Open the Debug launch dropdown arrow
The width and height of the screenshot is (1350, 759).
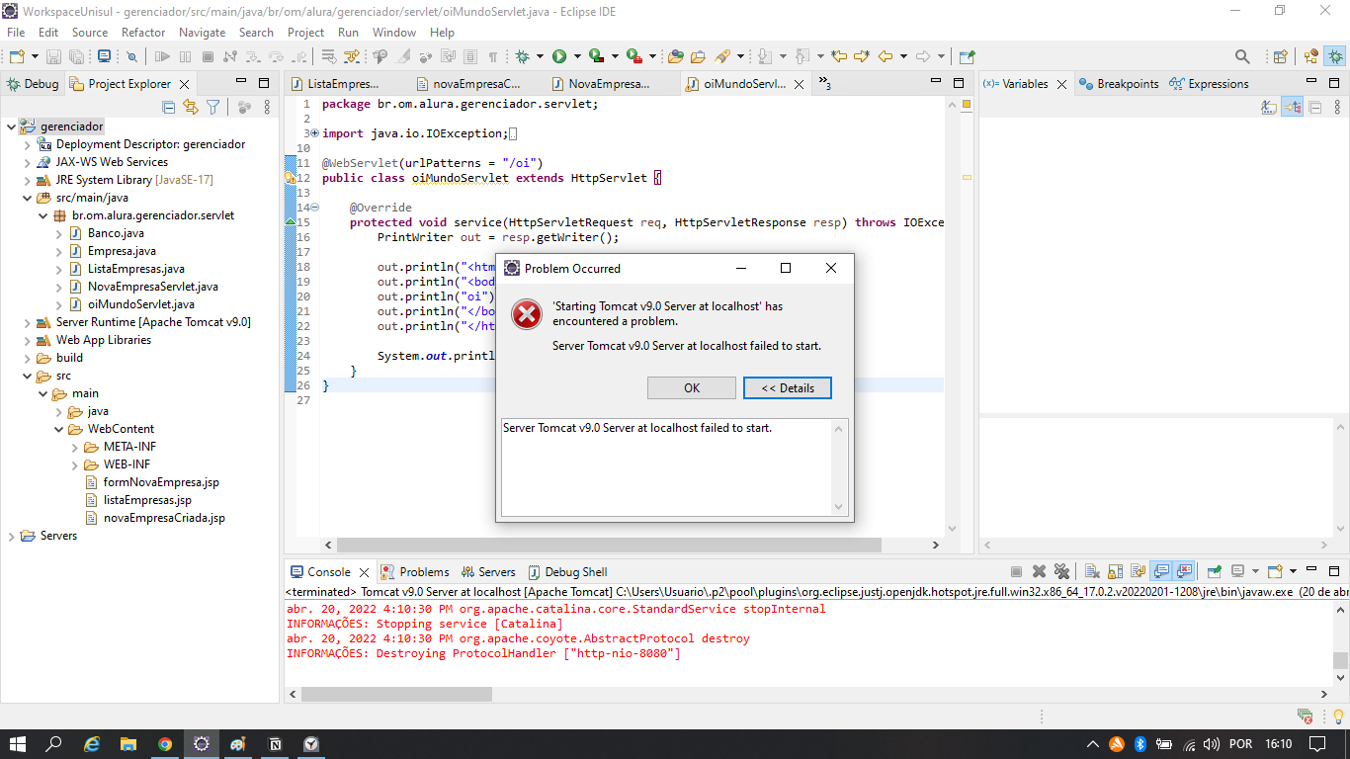(x=540, y=56)
